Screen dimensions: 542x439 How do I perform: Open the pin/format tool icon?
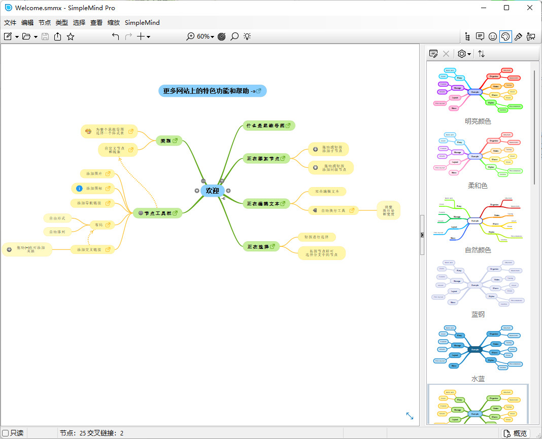(518, 36)
